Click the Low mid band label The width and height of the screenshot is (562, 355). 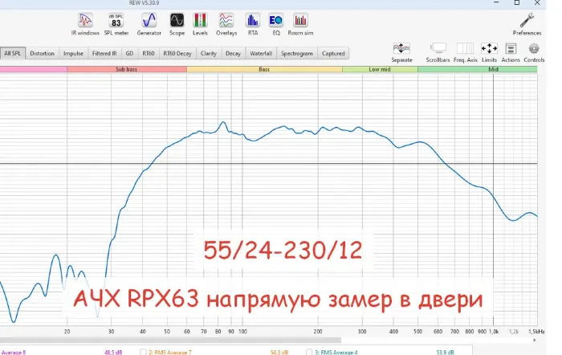(380, 69)
